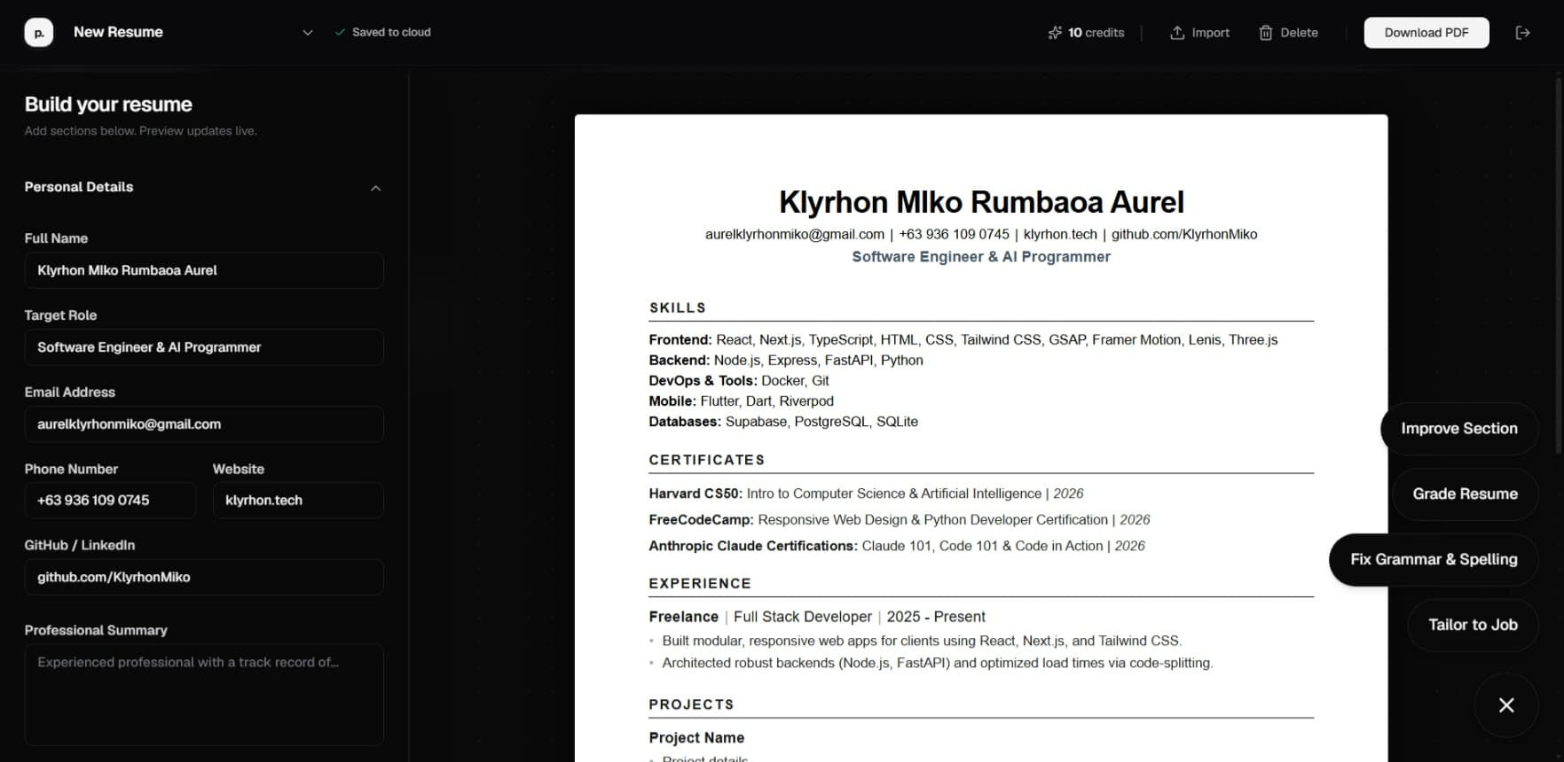The image size is (1564, 762).
Task: Click the Full Name input field
Action: (x=204, y=270)
